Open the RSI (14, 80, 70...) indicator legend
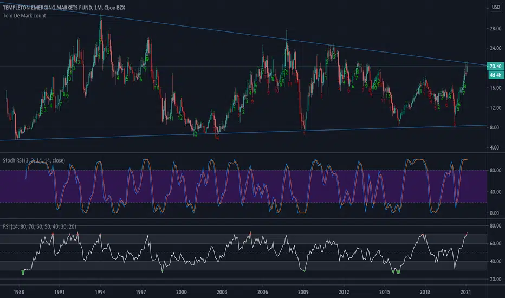The width and height of the screenshot is (505, 298). point(40,226)
